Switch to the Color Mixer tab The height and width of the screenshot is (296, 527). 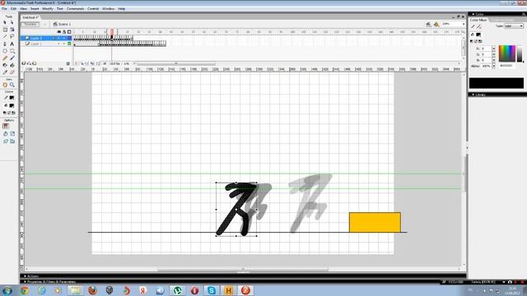pos(478,20)
